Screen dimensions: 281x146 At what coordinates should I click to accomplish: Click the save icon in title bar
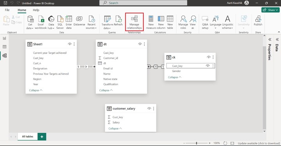tap(5, 3)
